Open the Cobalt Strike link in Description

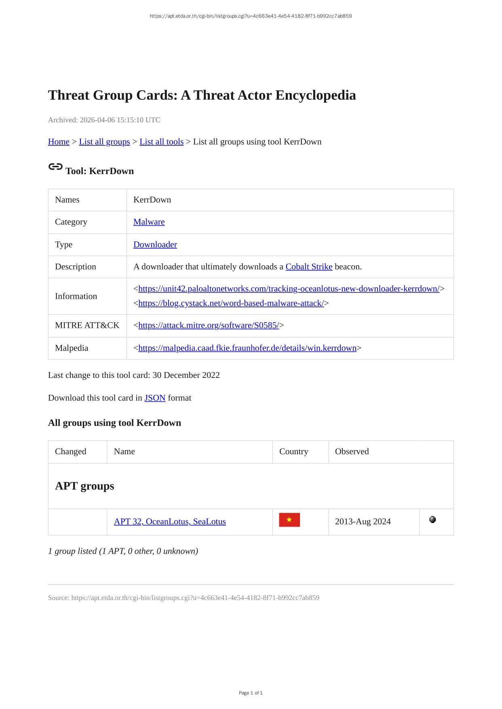pos(309,267)
